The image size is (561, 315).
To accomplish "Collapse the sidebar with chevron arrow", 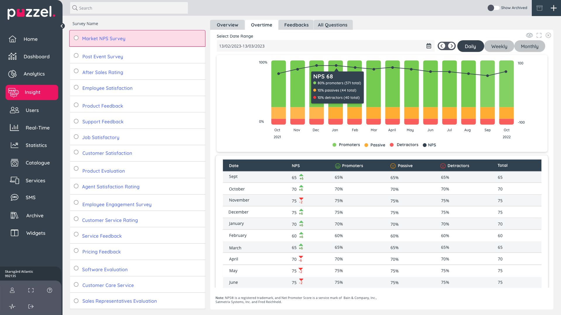I will coord(62,26).
